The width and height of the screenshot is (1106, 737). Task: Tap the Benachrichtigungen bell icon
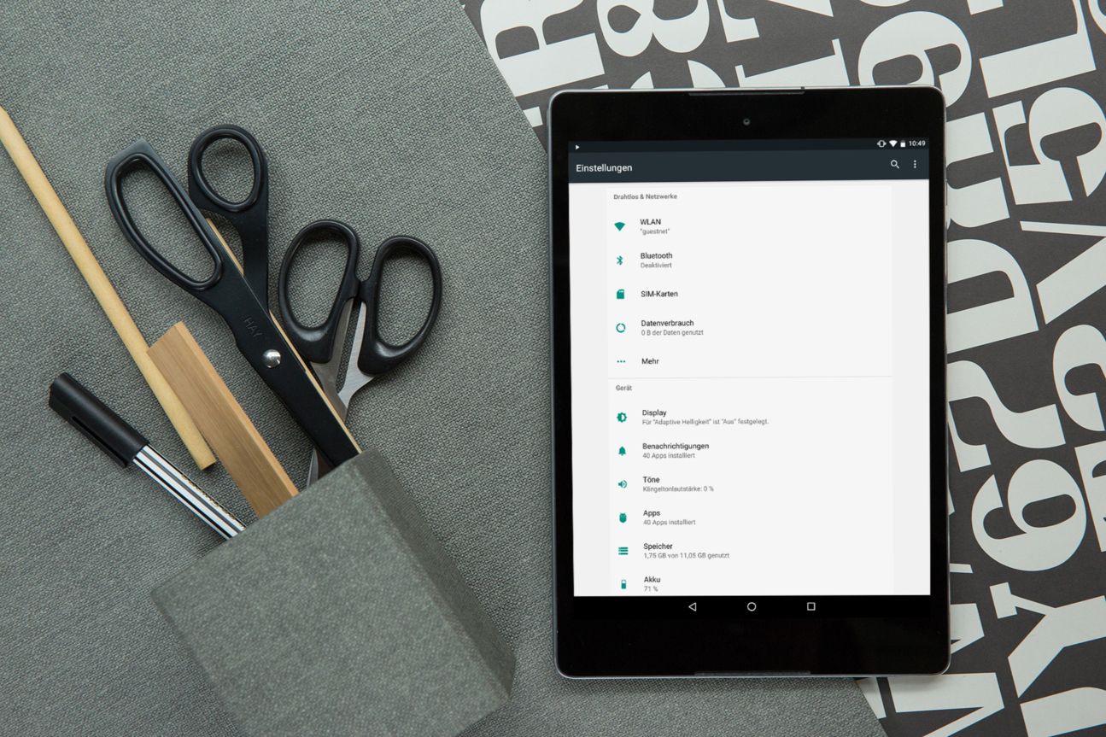pos(622,450)
